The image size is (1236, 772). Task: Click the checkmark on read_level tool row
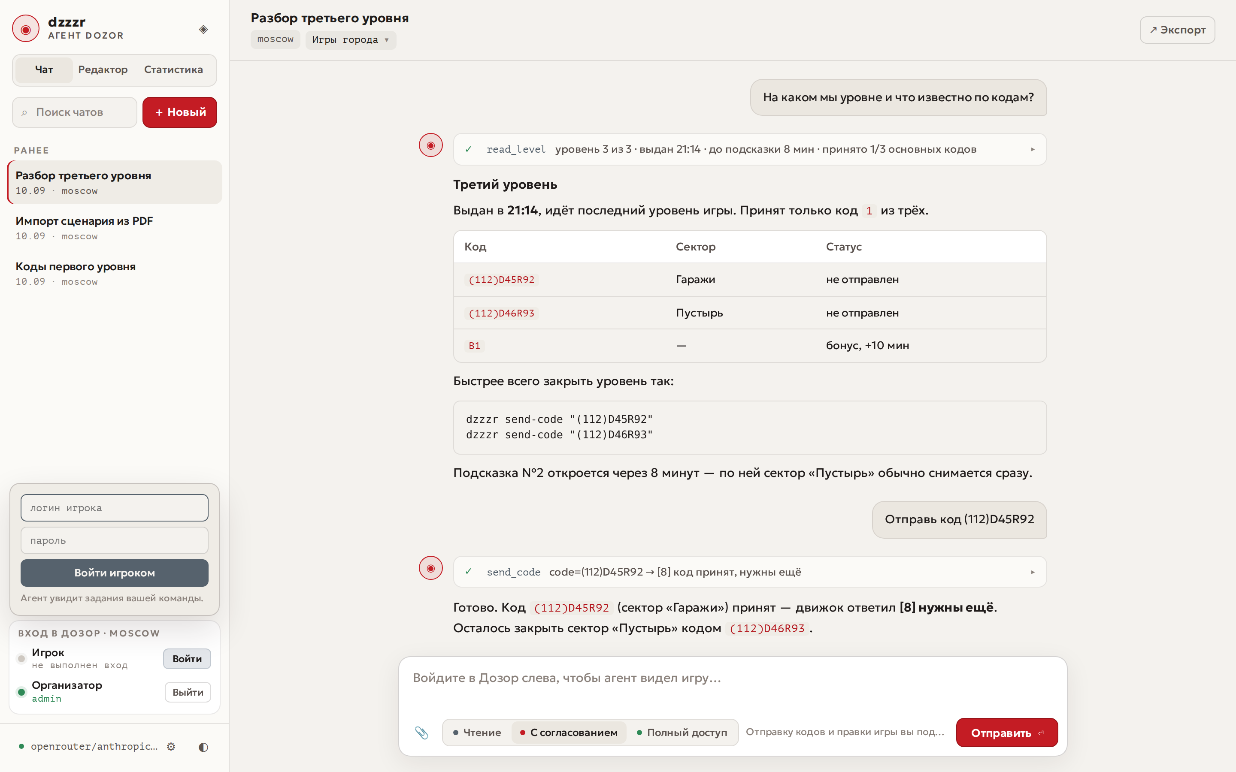click(x=468, y=149)
